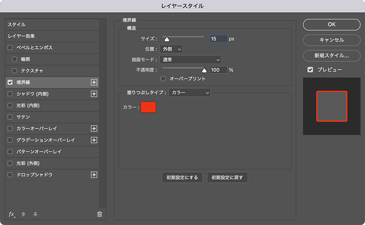Click the キャンセル button
Viewport: 365px width, 225px height.
332,40
